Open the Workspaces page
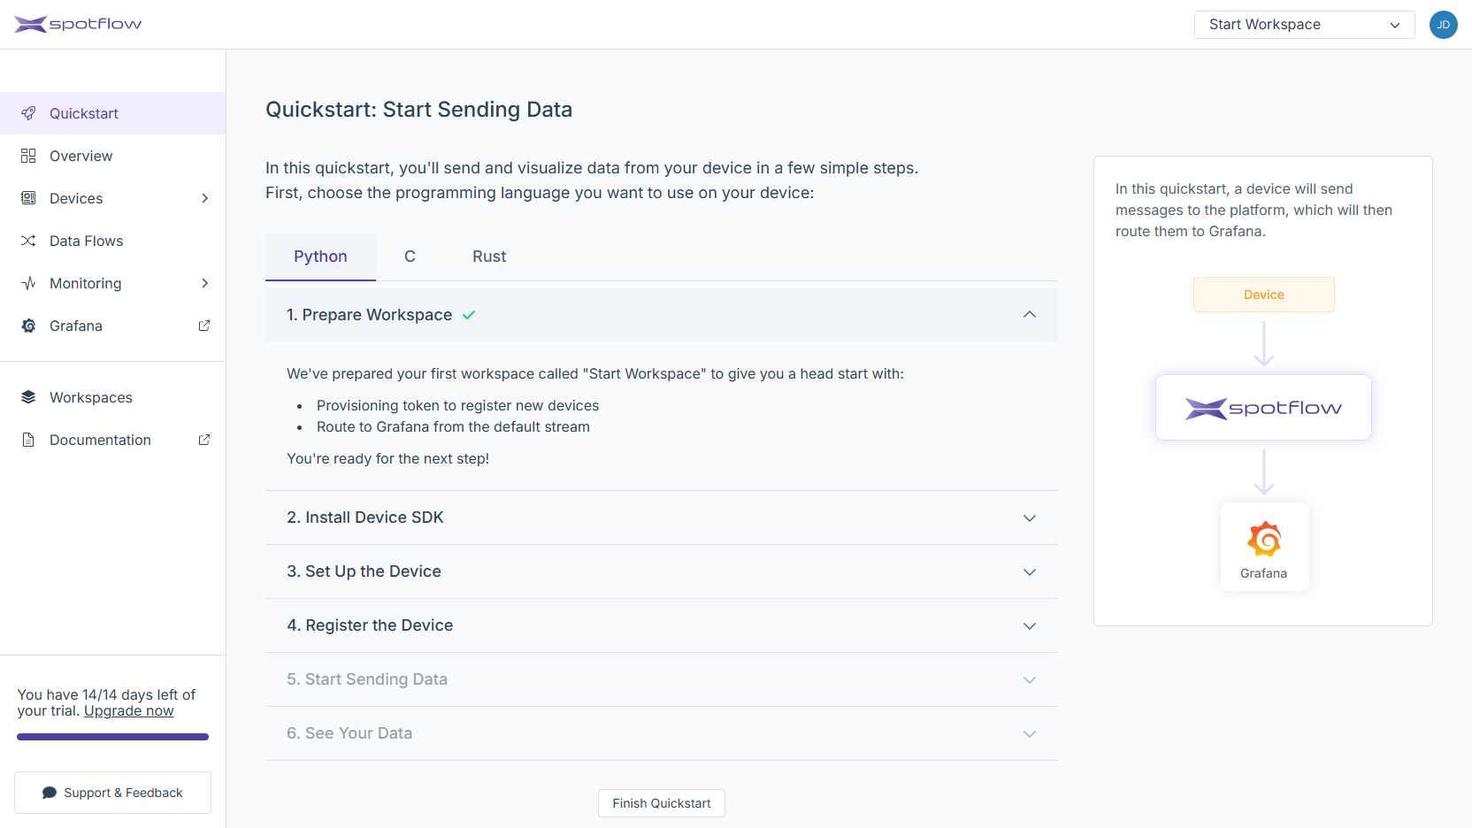This screenshot has width=1472, height=828. tap(113, 397)
